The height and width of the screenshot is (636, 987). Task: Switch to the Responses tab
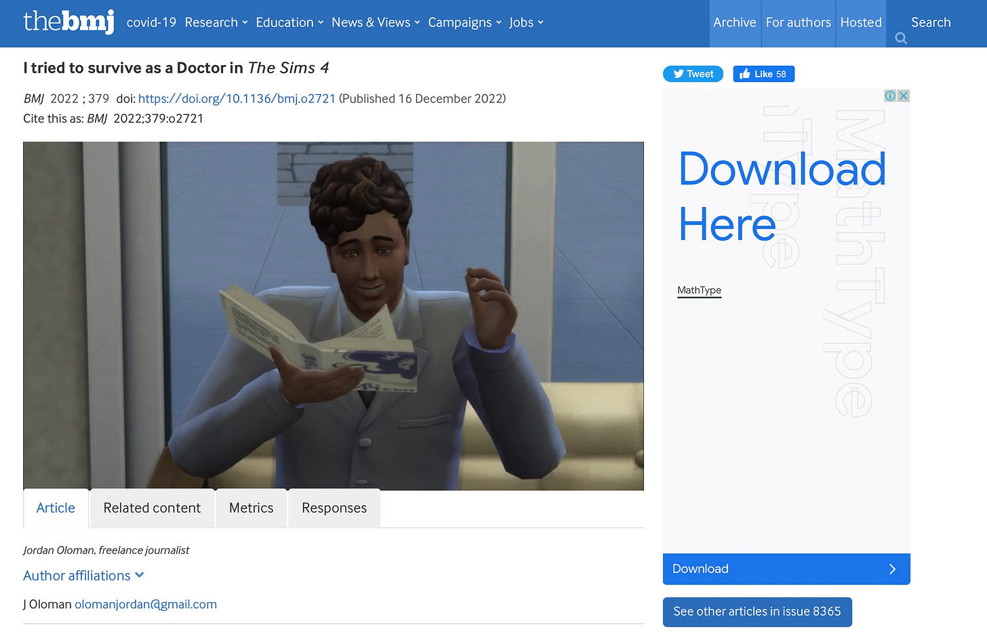coord(334,508)
